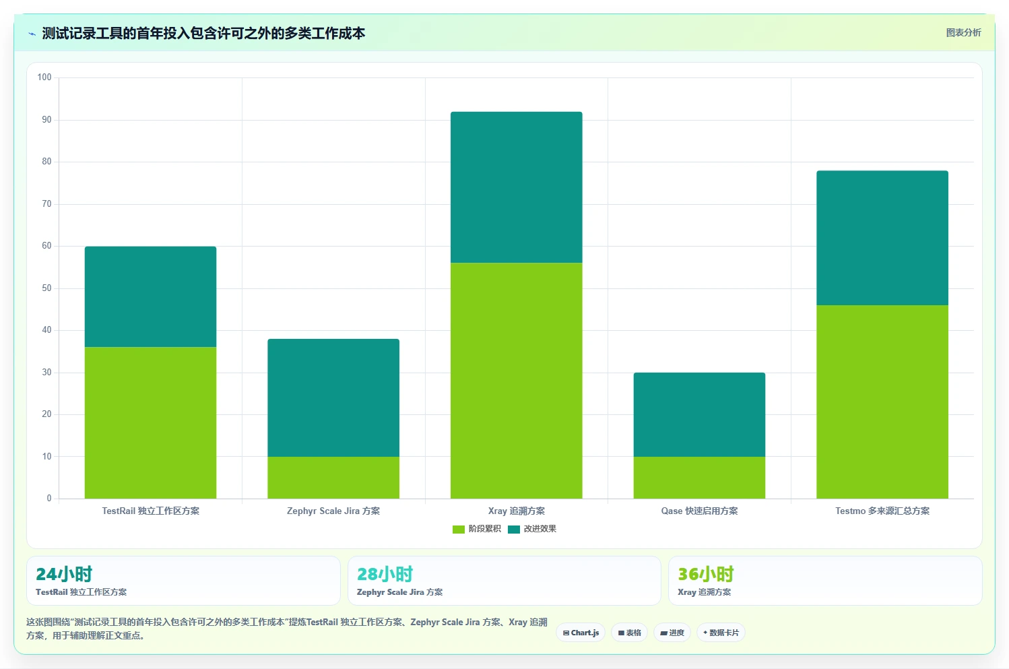The width and height of the screenshot is (1009, 669).
Task: Click axis label TestRail 独立工作区方案
Action: pos(151,511)
